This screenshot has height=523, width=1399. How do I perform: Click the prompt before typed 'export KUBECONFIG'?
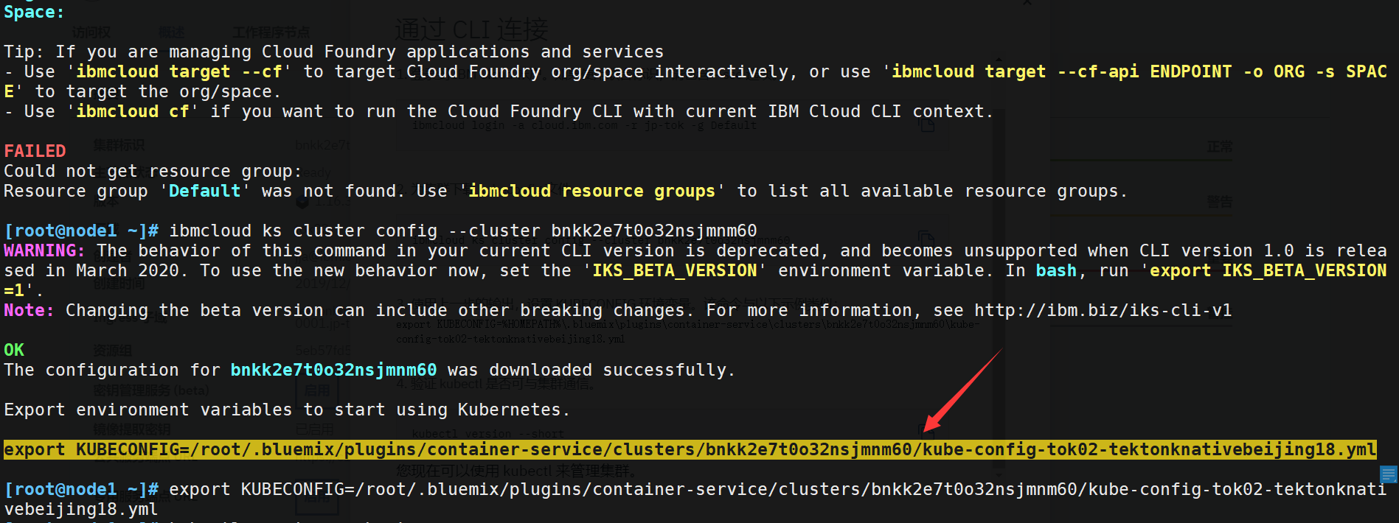click(81, 489)
